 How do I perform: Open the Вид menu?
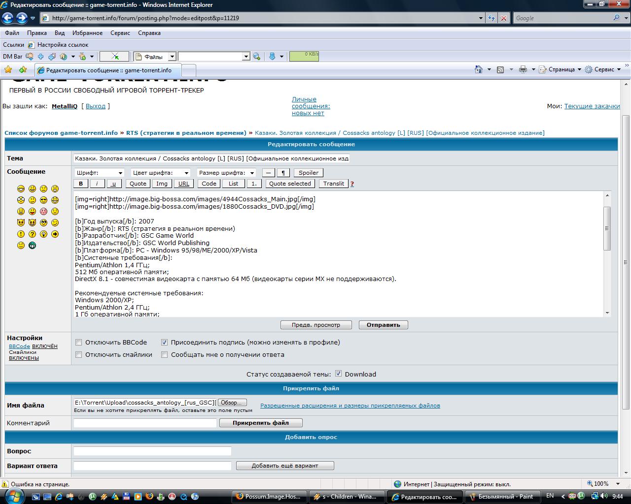[x=60, y=33]
